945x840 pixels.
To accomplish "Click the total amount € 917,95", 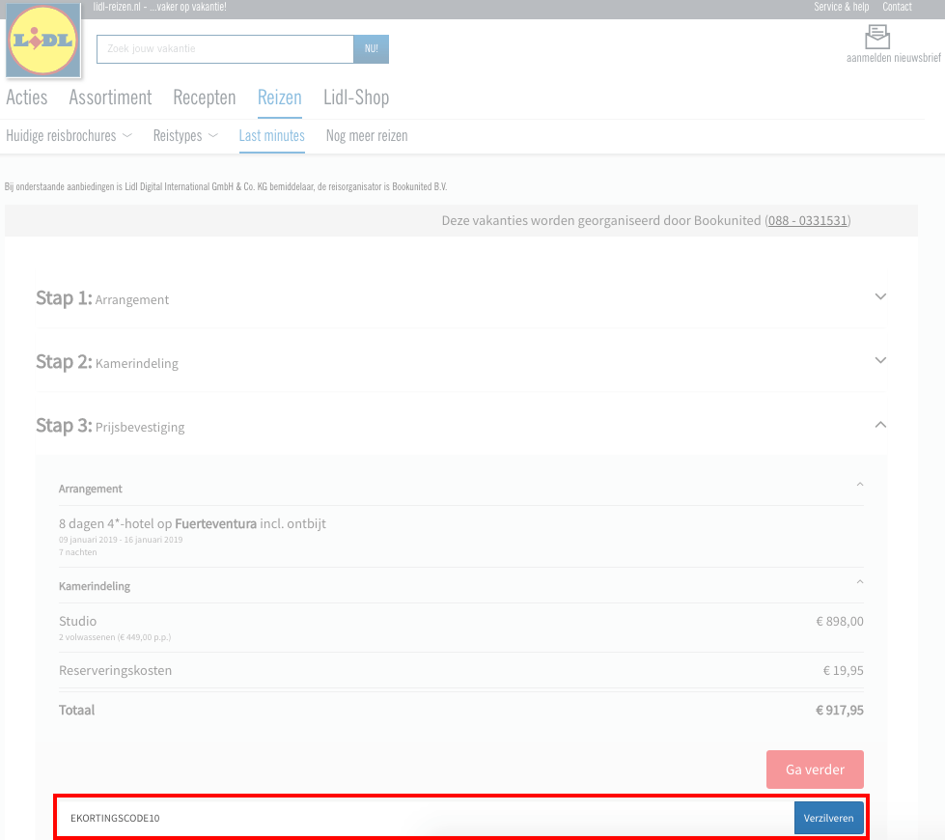I will [840, 711].
